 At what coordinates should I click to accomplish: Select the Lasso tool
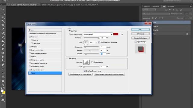(x=3, y=17)
